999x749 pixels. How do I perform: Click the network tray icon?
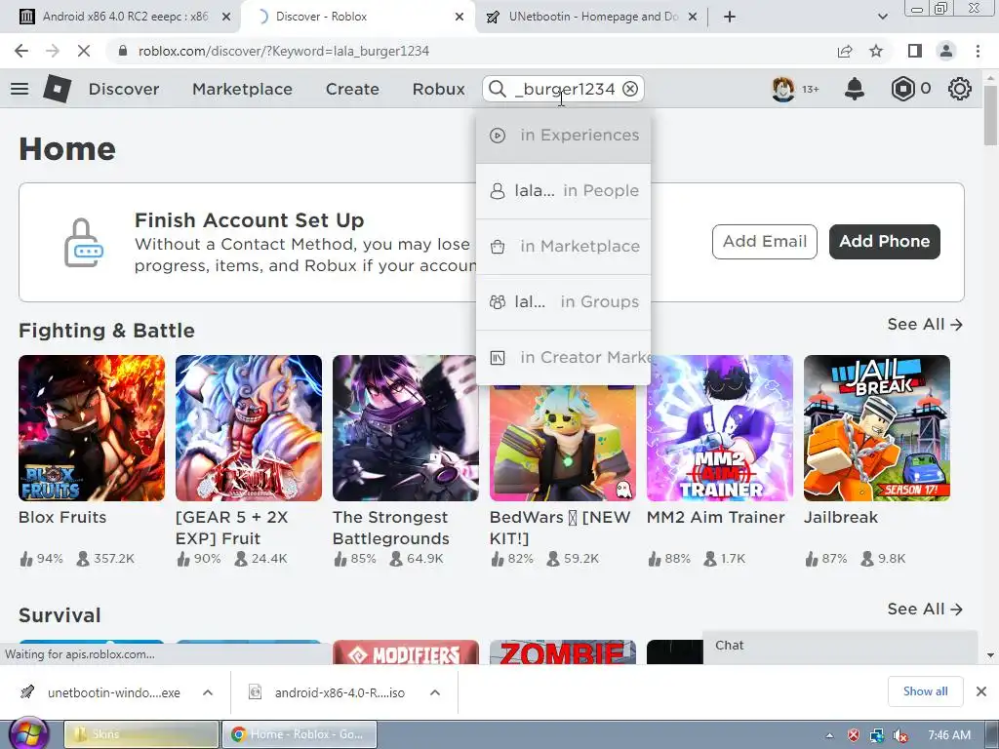877,735
